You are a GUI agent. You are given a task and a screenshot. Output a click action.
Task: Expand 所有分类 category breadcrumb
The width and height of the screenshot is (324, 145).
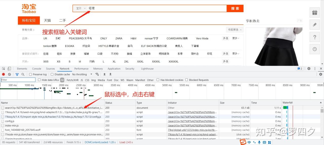(28, 30)
